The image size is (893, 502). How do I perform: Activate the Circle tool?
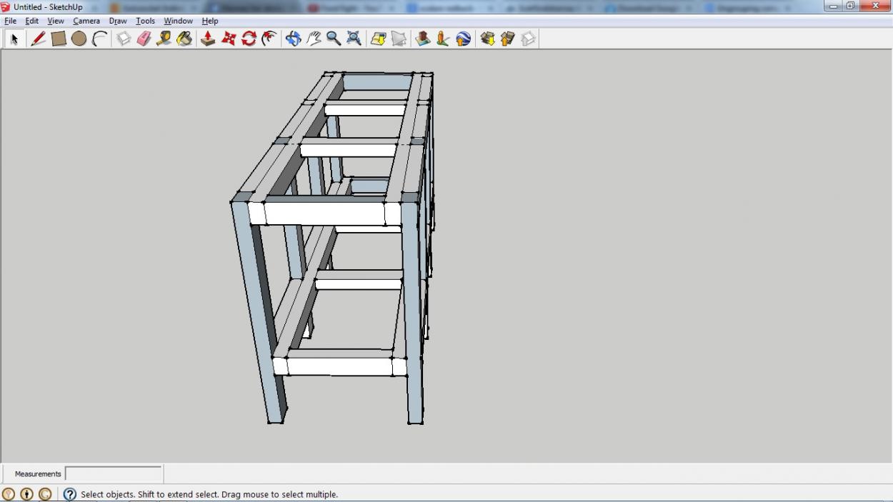[79, 39]
